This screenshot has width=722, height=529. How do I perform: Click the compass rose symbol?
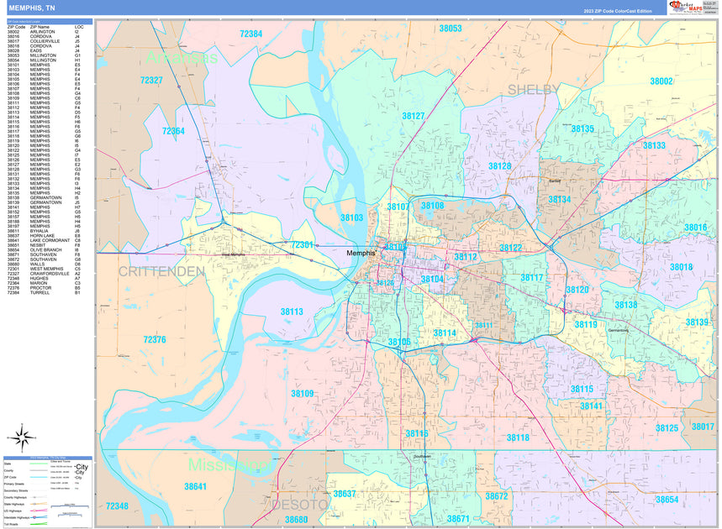[22, 437]
